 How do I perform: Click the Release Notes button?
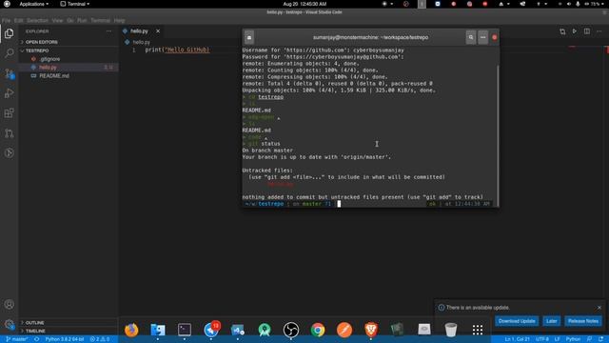[x=583, y=321]
